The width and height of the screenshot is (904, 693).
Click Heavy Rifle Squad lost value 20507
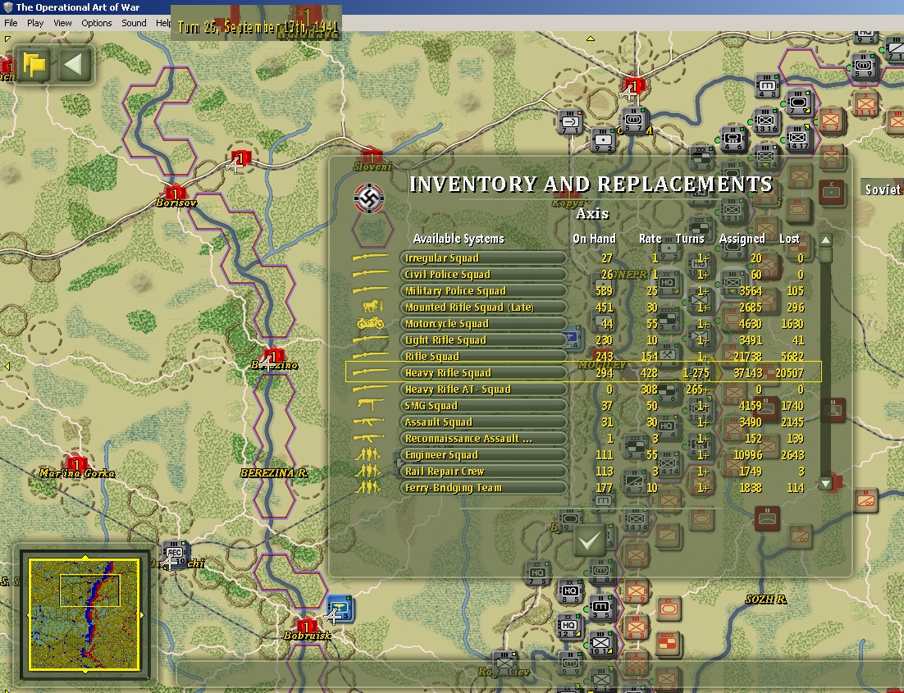tap(789, 373)
